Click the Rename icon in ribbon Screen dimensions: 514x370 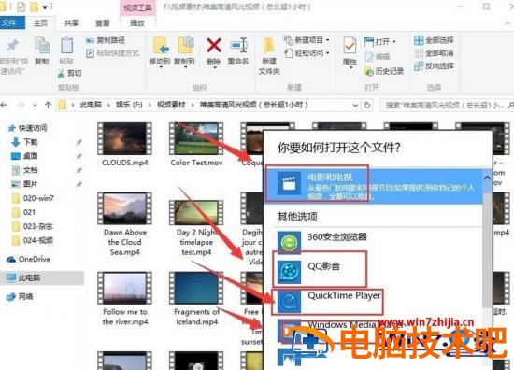[238, 45]
